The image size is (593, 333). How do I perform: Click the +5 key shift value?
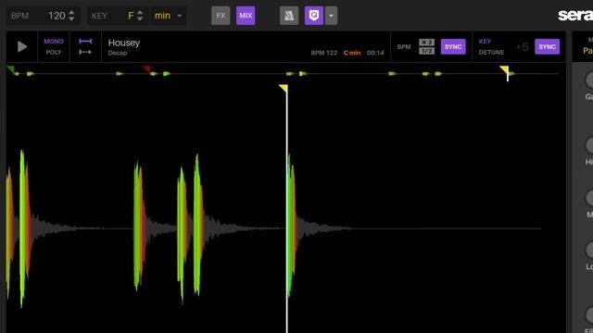(522, 47)
